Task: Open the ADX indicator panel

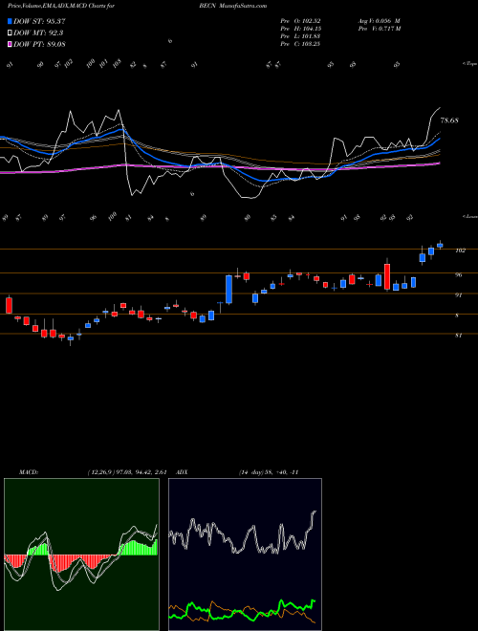Action: coord(245,555)
